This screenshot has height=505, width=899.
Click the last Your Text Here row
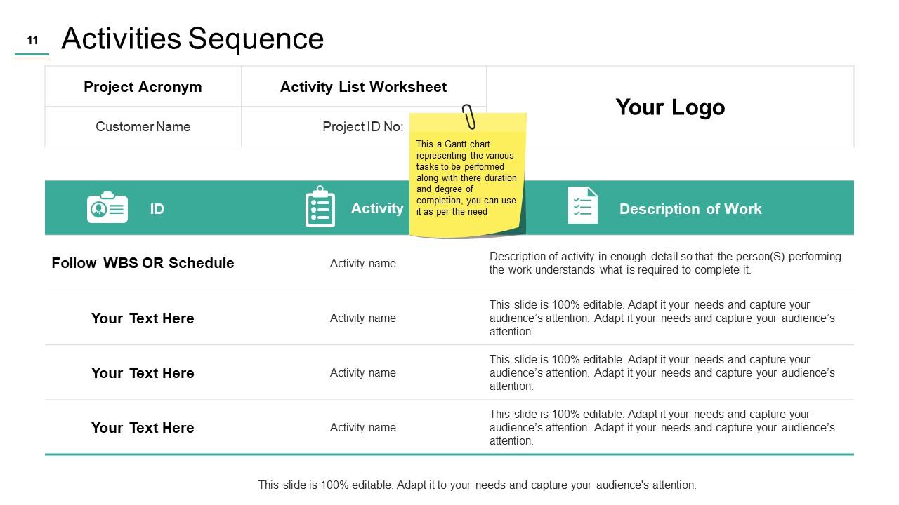pyautogui.click(x=143, y=428)
